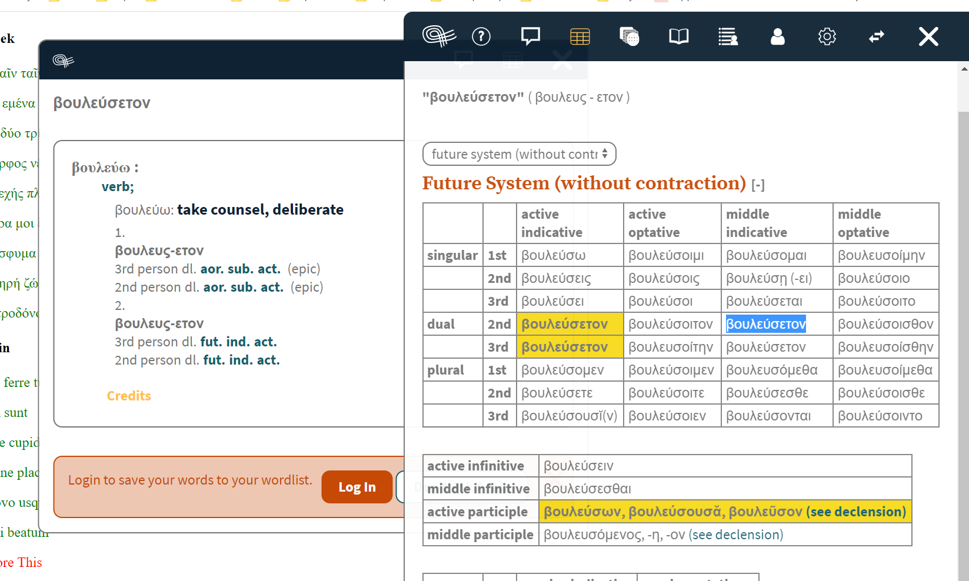Open the Credits link in the definition popup
969x581 pixels.
coord(129,396)
